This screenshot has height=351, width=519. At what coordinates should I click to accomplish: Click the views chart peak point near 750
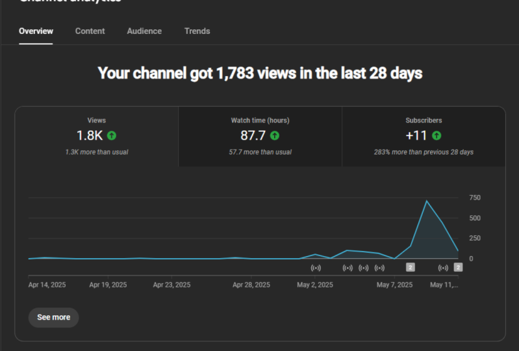(x=427, y=201)
